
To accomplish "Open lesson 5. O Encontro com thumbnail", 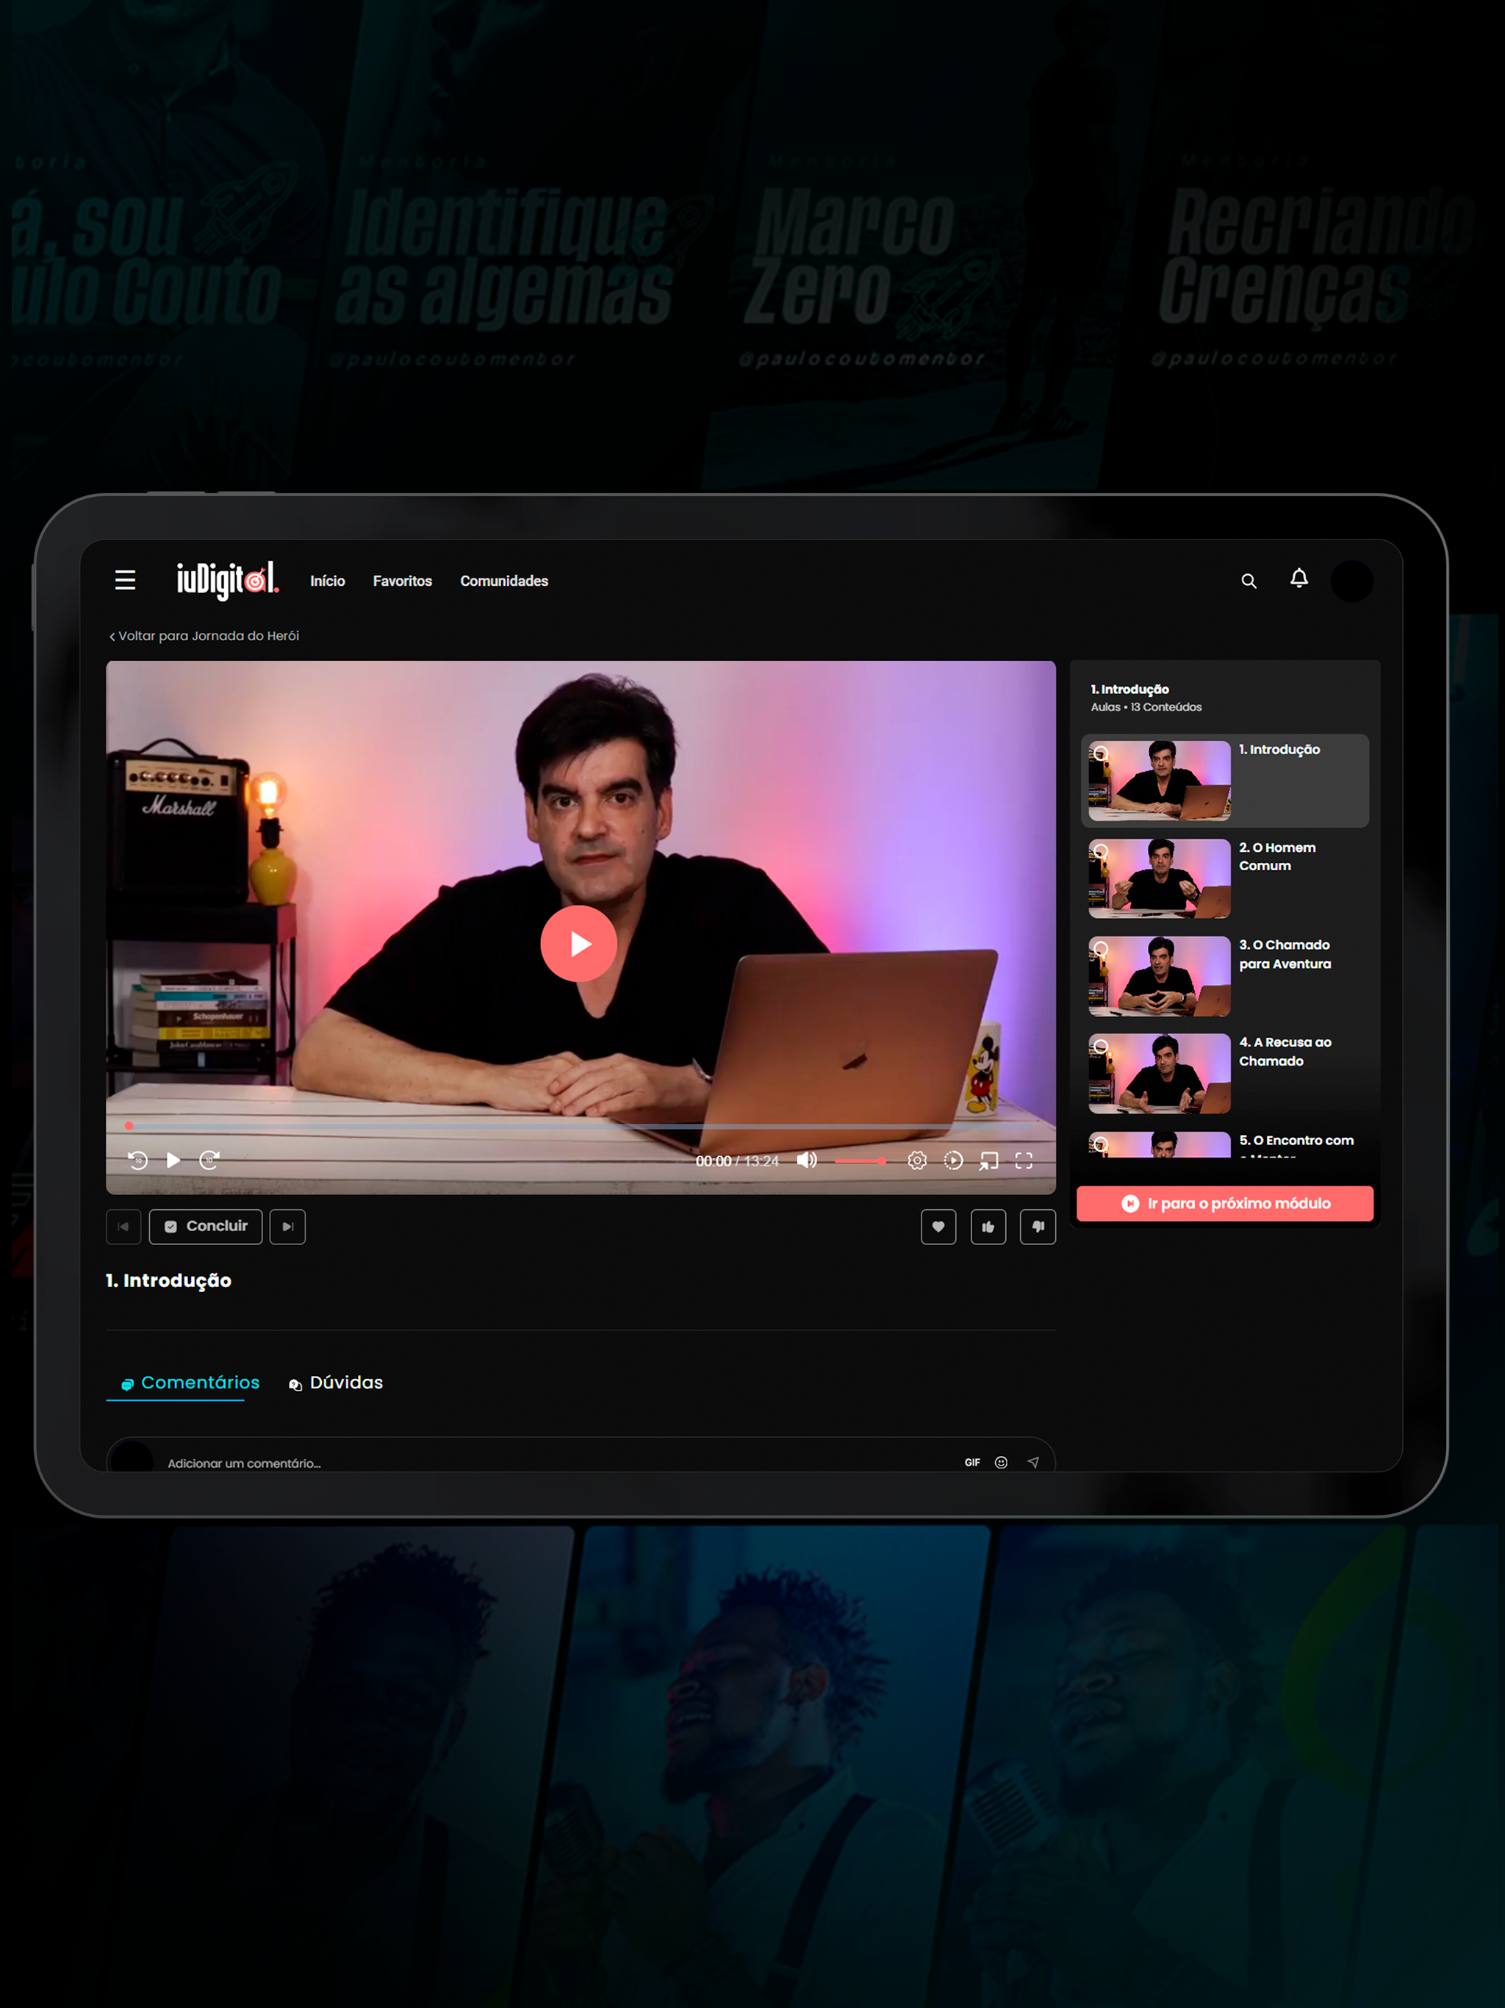I will pyautogui.click(x=1159, y=1144).
